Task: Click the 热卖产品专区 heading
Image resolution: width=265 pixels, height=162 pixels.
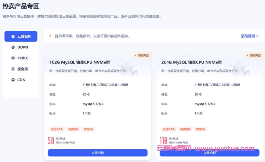Action: click(x=20, y=6)
